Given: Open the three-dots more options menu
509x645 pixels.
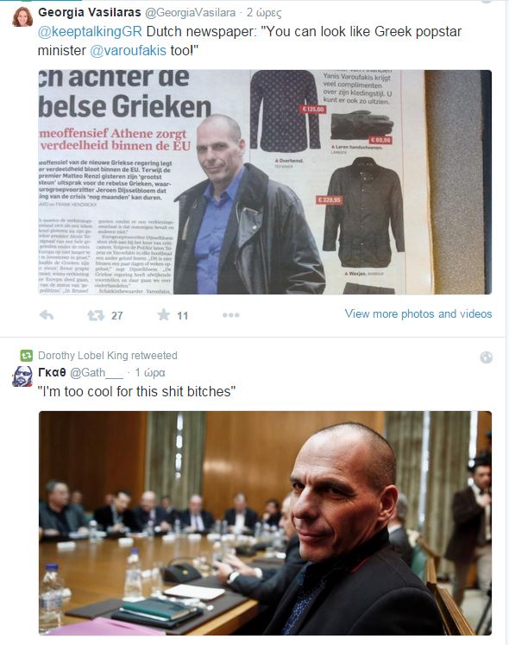Looking at the screenshot, I should 230,315.
